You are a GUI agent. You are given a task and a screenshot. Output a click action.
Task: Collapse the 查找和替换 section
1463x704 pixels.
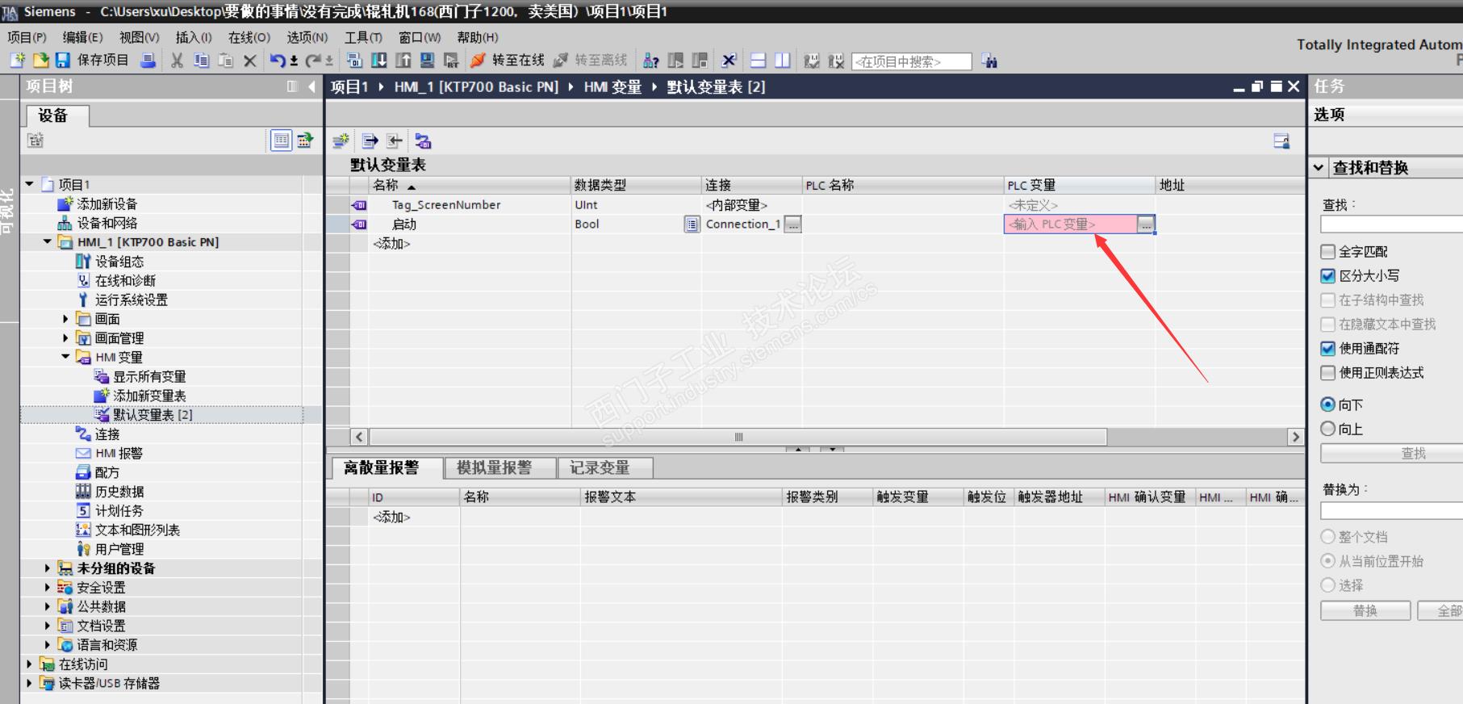point(1319,168)
